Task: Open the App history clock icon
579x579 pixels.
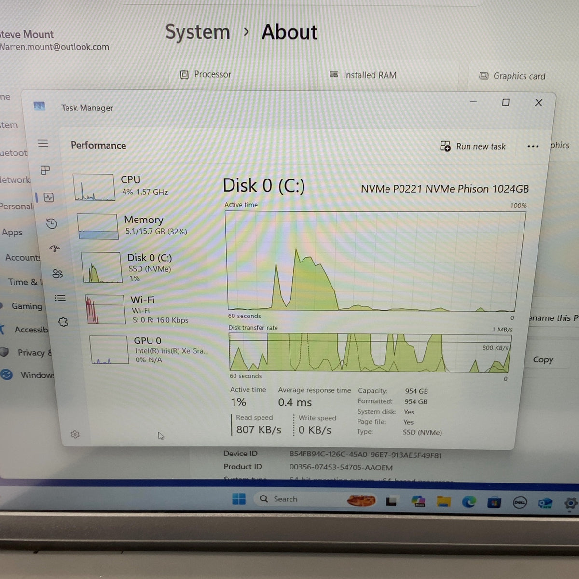Action: tap(52, 223)
